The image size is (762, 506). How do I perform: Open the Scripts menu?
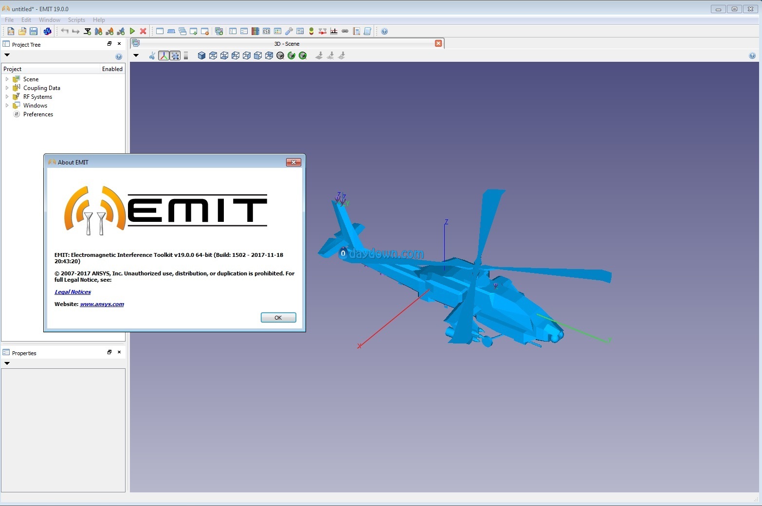(76, 20)
